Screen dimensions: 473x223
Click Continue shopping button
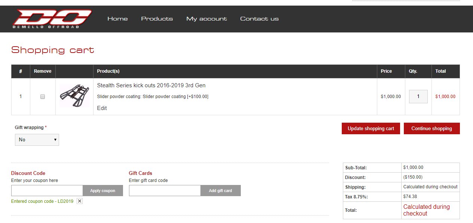pyautogui.click(x=432, y=128)
